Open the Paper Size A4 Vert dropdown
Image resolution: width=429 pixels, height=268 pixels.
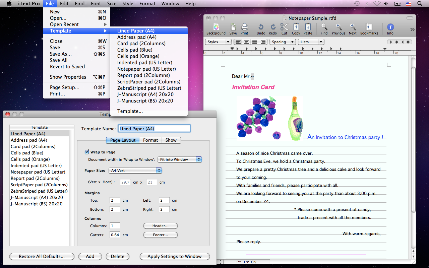[135, 171]
